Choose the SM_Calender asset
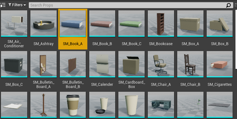Viewport: 237px width, 119px height. pos(102,70)
